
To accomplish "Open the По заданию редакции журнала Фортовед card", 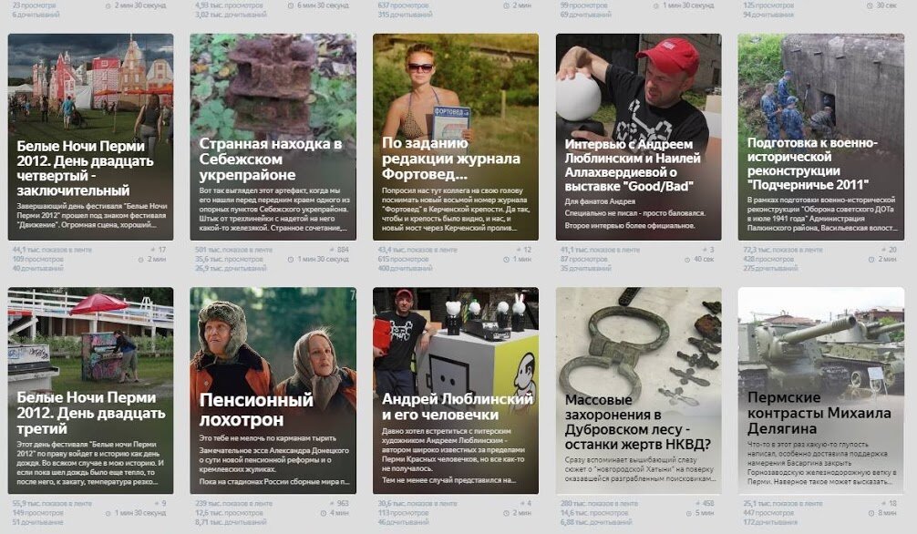I will [456, 137].
